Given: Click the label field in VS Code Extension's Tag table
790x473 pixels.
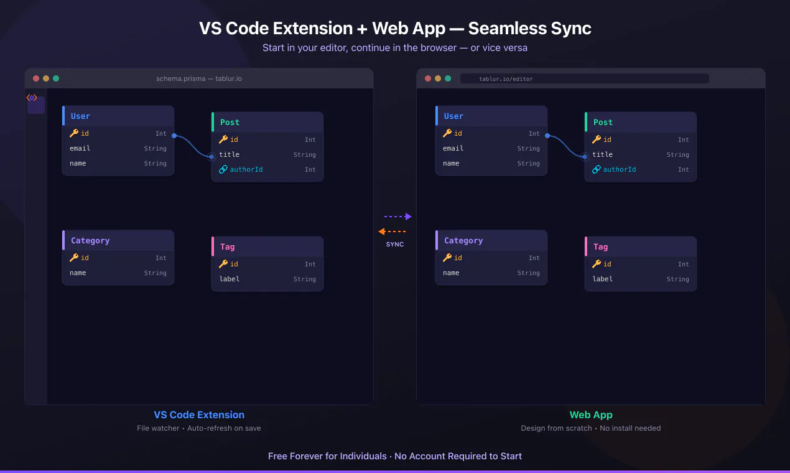Looking at the screenshot, I should (229, 279).
